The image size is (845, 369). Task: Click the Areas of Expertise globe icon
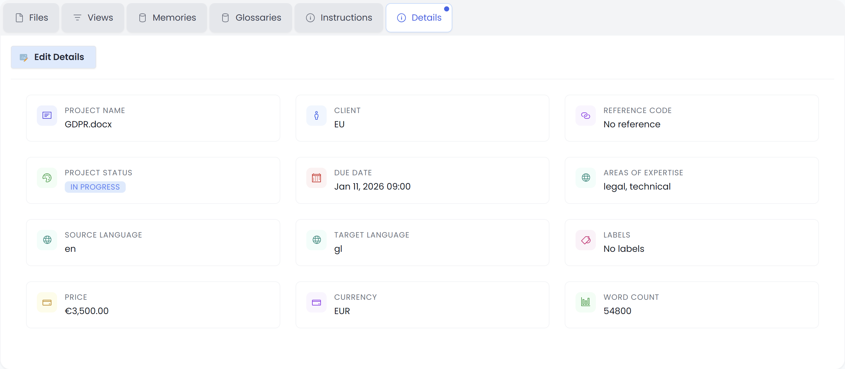(x=586, y=178)
